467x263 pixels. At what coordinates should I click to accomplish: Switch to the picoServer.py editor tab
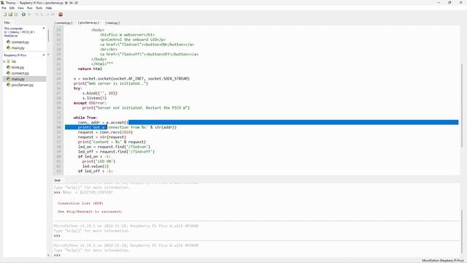click(x=88, y=23)
